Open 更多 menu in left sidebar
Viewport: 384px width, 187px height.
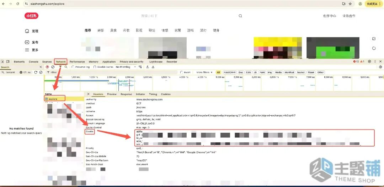tap(32, 50)
